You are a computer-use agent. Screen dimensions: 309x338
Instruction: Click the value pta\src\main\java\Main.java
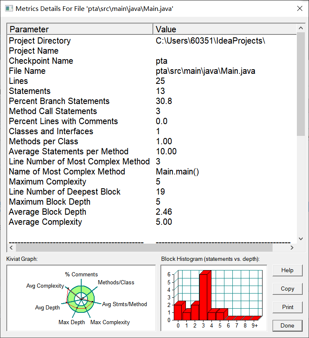[x=206, y=71]
